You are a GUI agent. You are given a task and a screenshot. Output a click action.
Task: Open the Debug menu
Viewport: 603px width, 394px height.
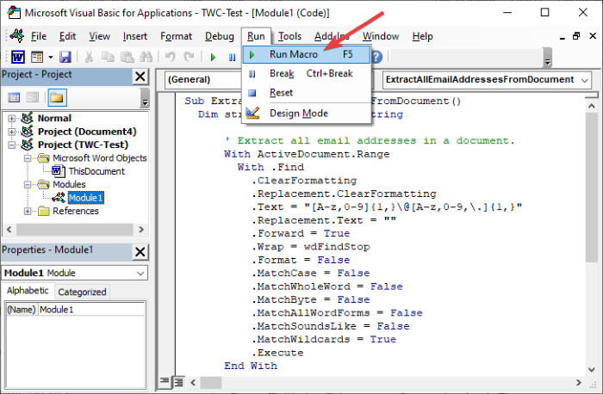click(220, 36)
